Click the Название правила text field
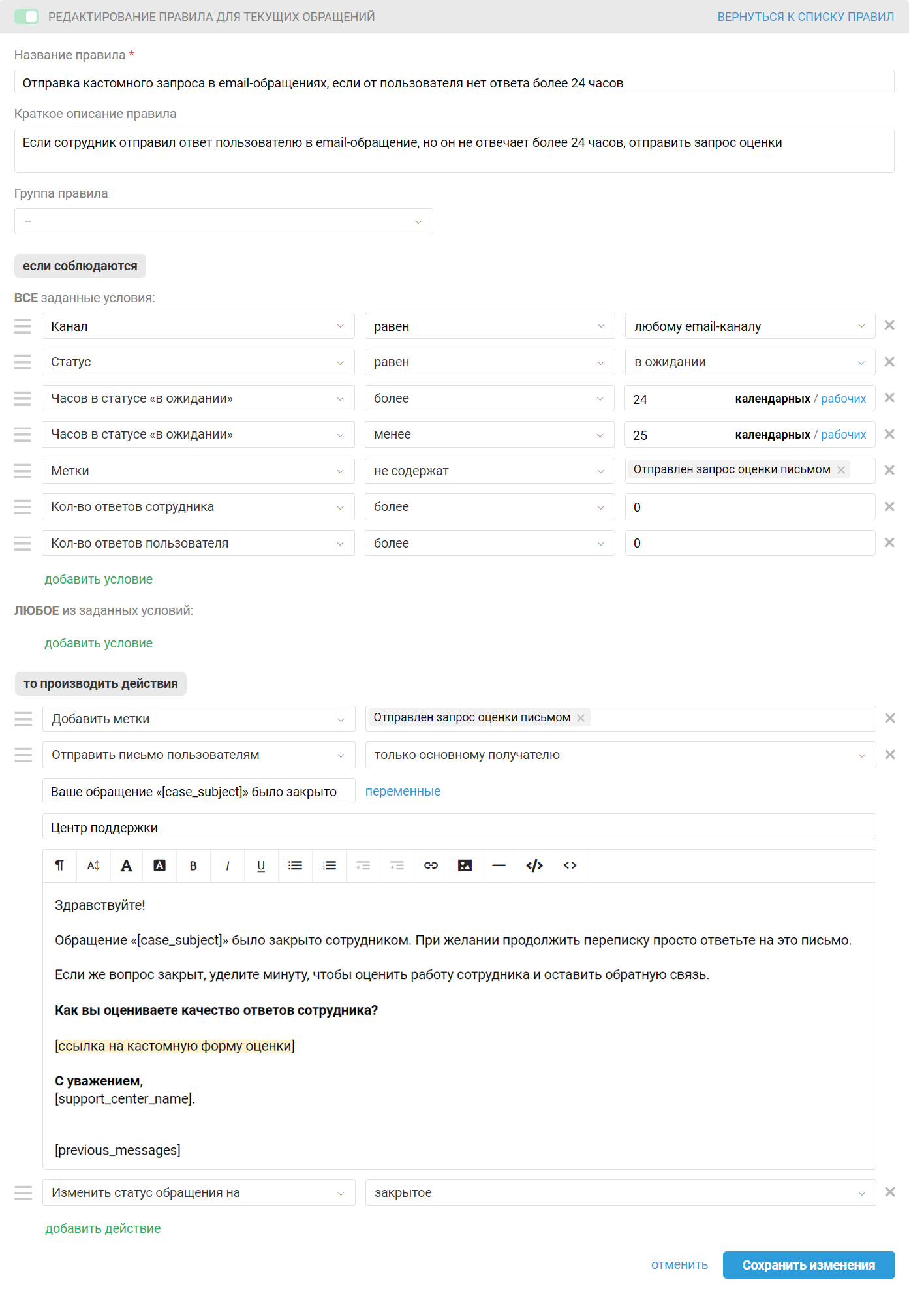Screen dimensions: 909x1293 (x=454, y=82)
